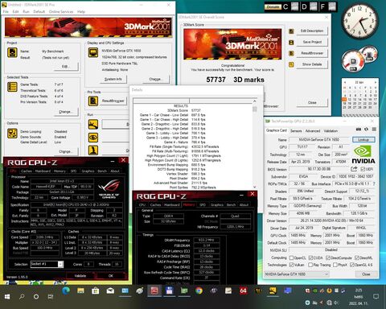
Task: Open File Explorer from the taskbar
Action: 80,290
